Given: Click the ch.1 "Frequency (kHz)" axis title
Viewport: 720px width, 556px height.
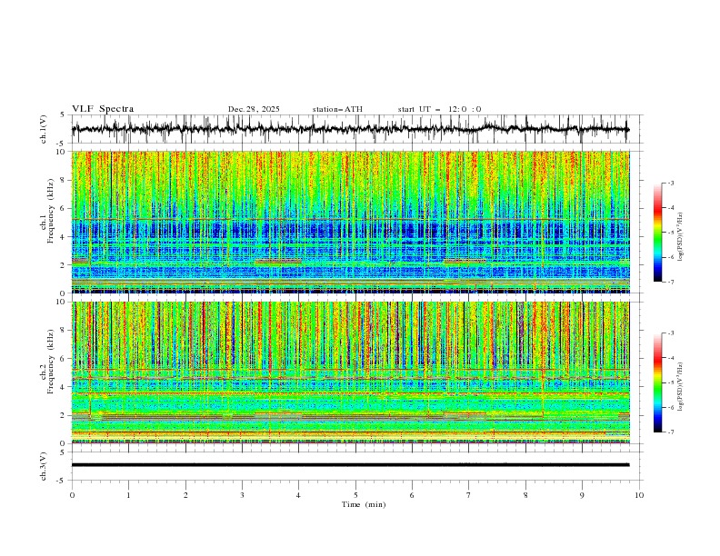Looking at the screenshot, I should [x=50, y=211].
